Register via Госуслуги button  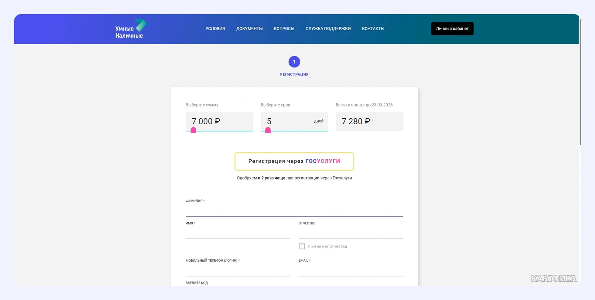(x=294, y=161)
